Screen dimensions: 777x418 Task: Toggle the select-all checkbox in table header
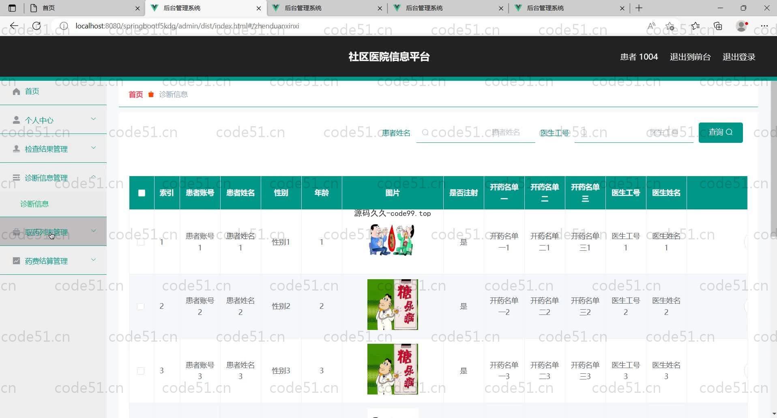click(x=142, y=193)
